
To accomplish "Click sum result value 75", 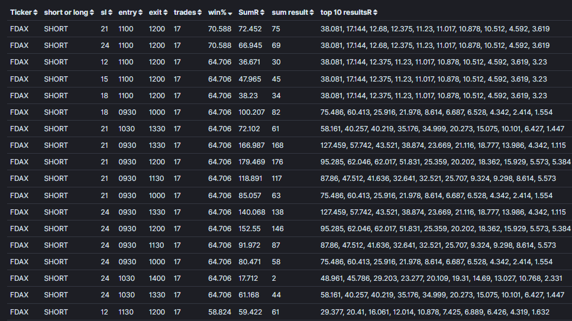I will click(276, 29).
